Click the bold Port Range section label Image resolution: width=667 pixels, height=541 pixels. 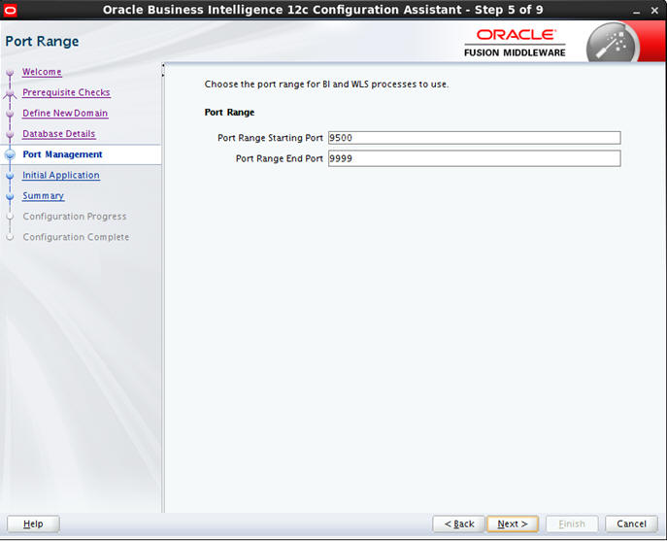[x=229, y=113]
